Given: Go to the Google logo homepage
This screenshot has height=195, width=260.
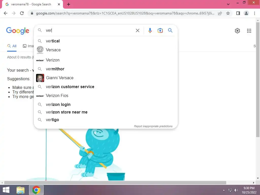Looking at the screenshot, I should coord(18,31).
